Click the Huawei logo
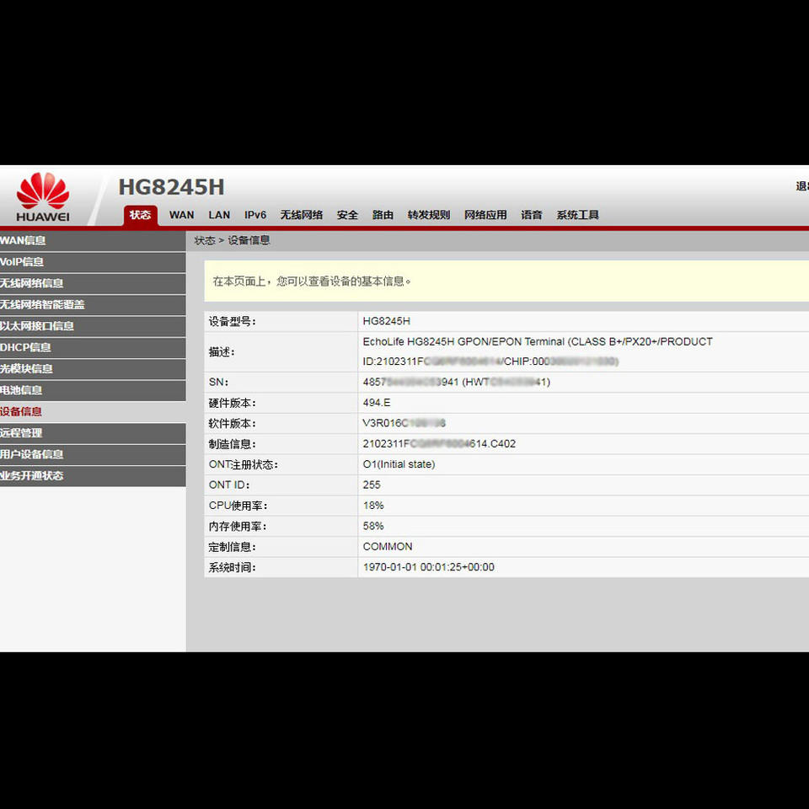This screenshot has height=809, width=809. 42,196
